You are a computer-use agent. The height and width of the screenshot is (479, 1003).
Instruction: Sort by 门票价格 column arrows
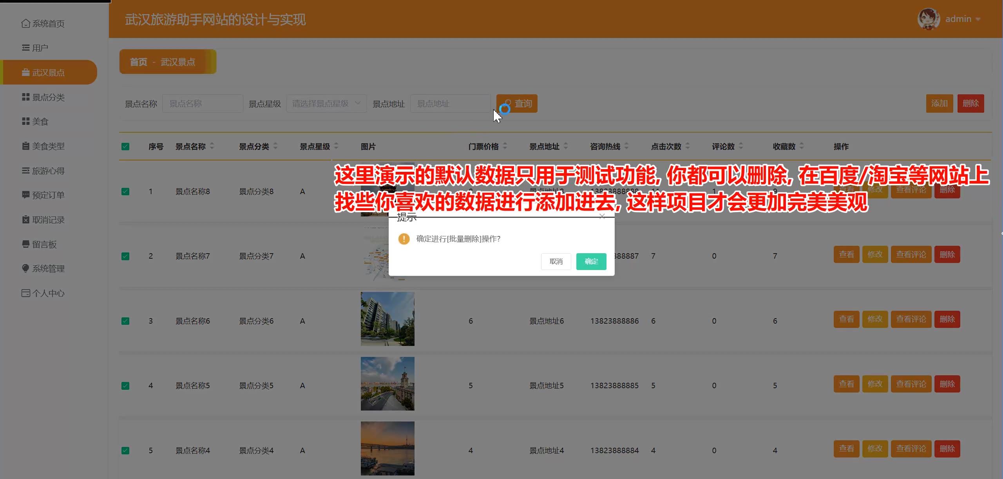pyautogui.click(x=505, y=146)
